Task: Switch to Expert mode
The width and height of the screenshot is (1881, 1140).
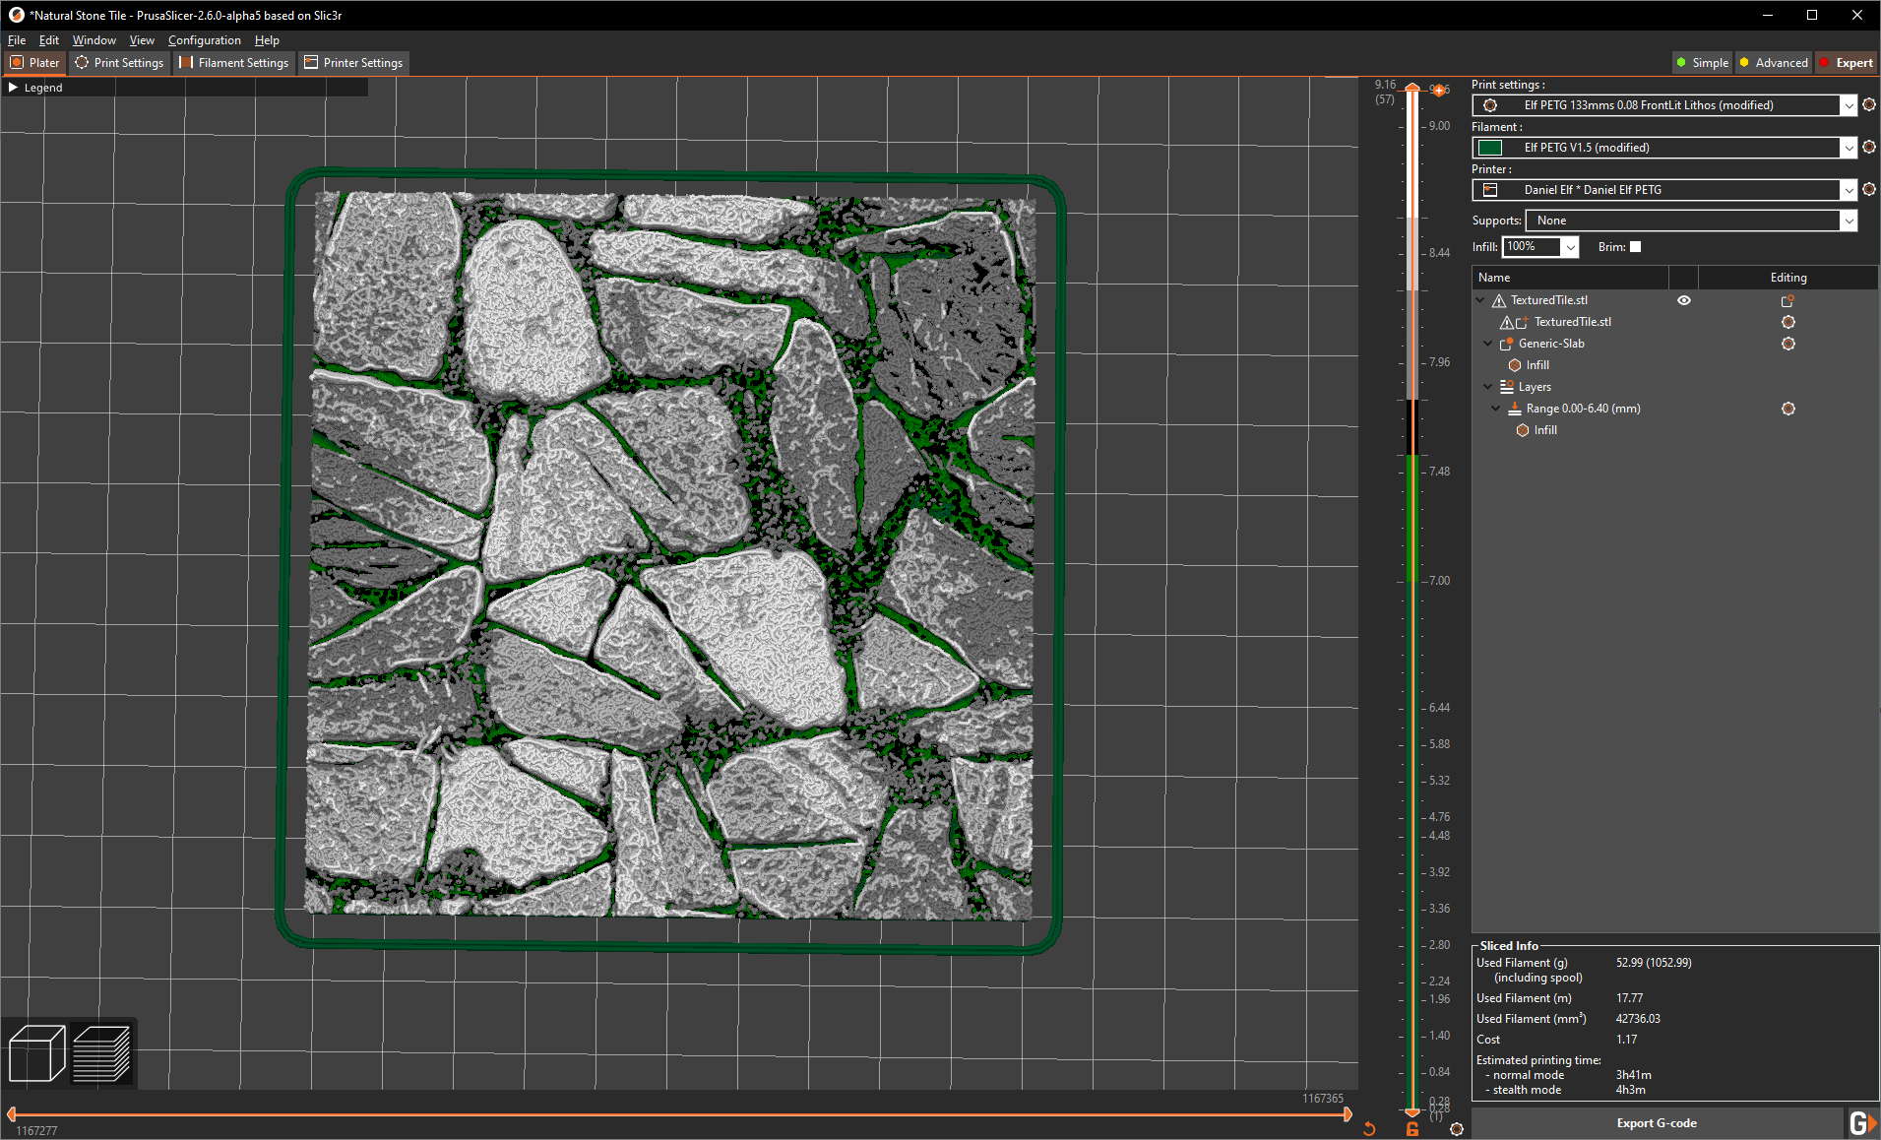Action: point(1847,63)
